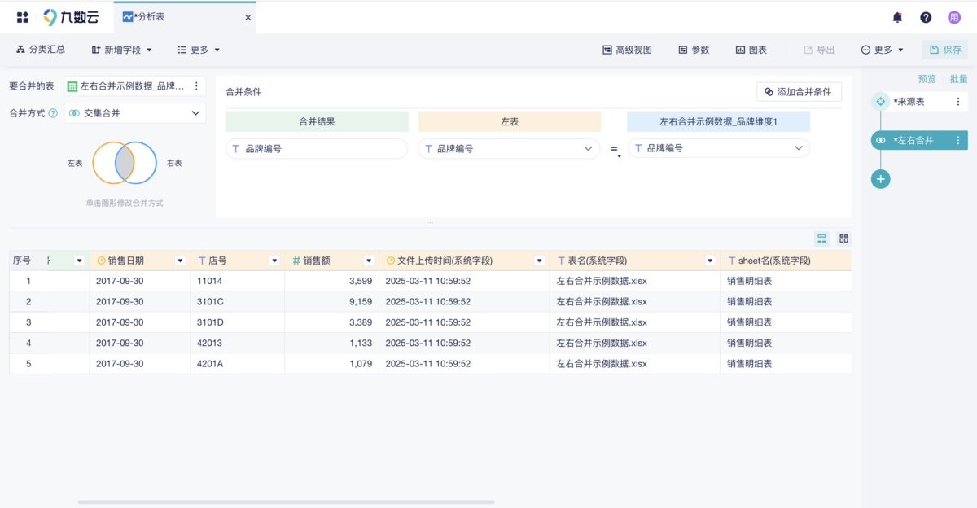The image size is (977, 508).
Task: Click the plus icon to add step
Action: pos(880,179)
